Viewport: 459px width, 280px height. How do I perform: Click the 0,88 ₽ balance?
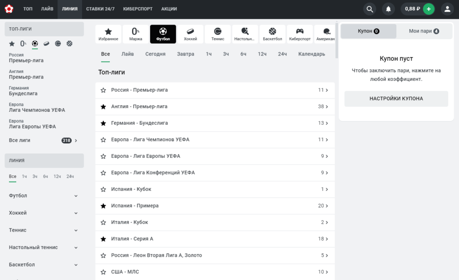(412, 9)
